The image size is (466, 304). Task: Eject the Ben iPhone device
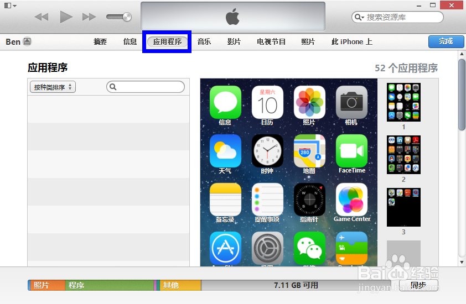coord(27,41)
